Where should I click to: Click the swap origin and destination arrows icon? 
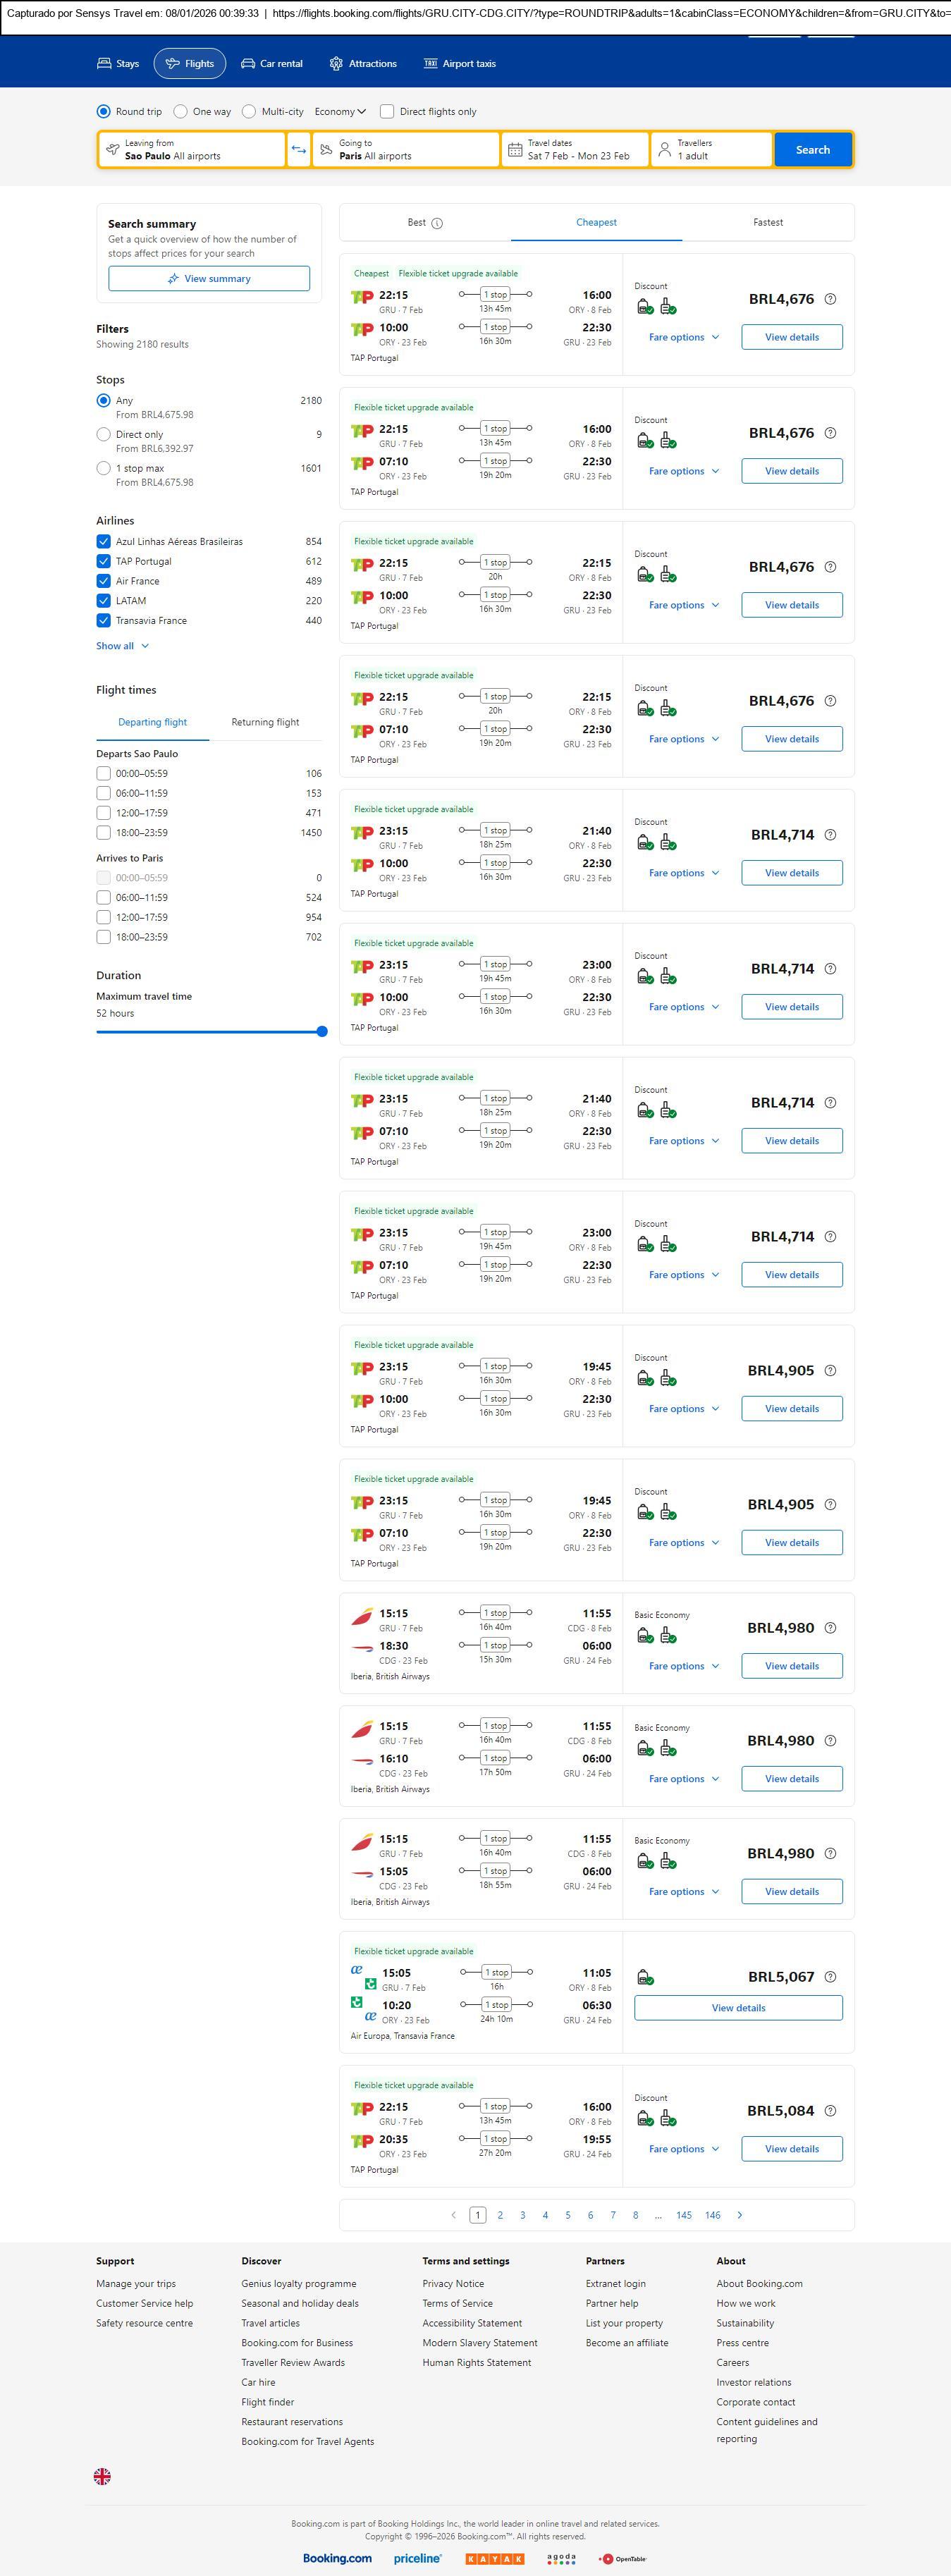click(298, 150)
